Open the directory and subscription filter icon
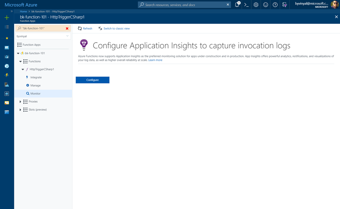Screen dimensions: 340x209 point(285,5)
